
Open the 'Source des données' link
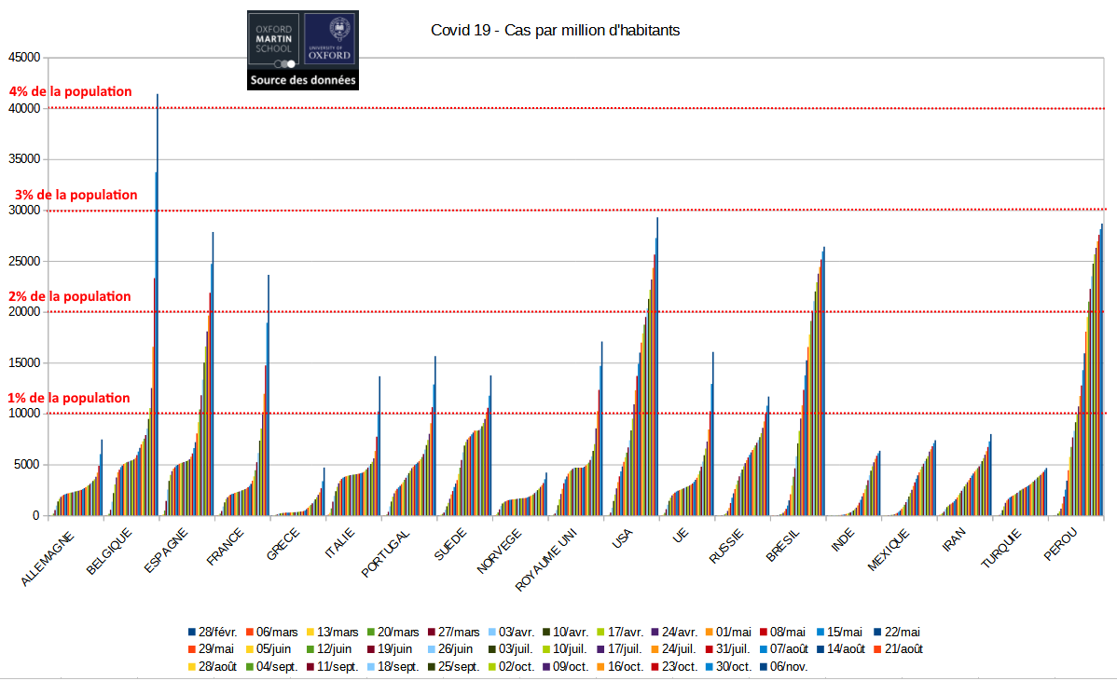tap(302, 81)
